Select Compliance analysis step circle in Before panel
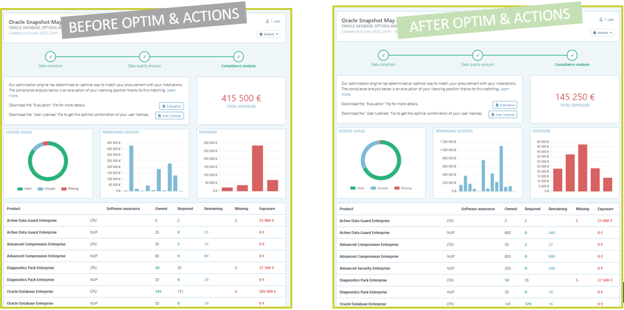 pos(238,57)
